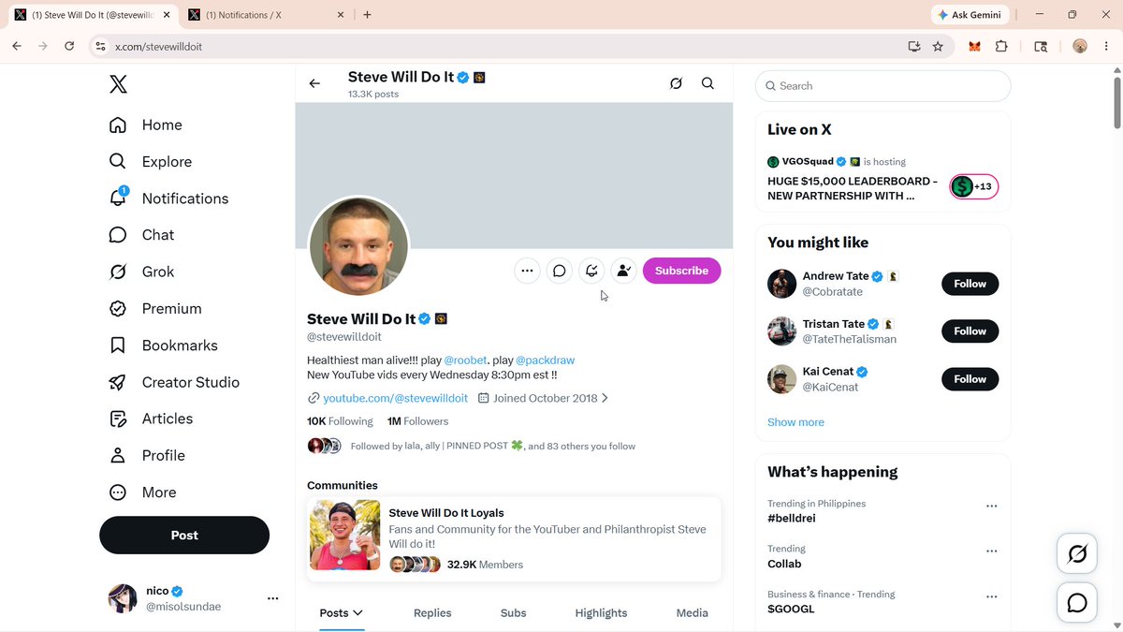The height and width of the screenshot is (632, 1123).
Task: Expand Joined October 2018 chevron
Action: tap(605, 398)
